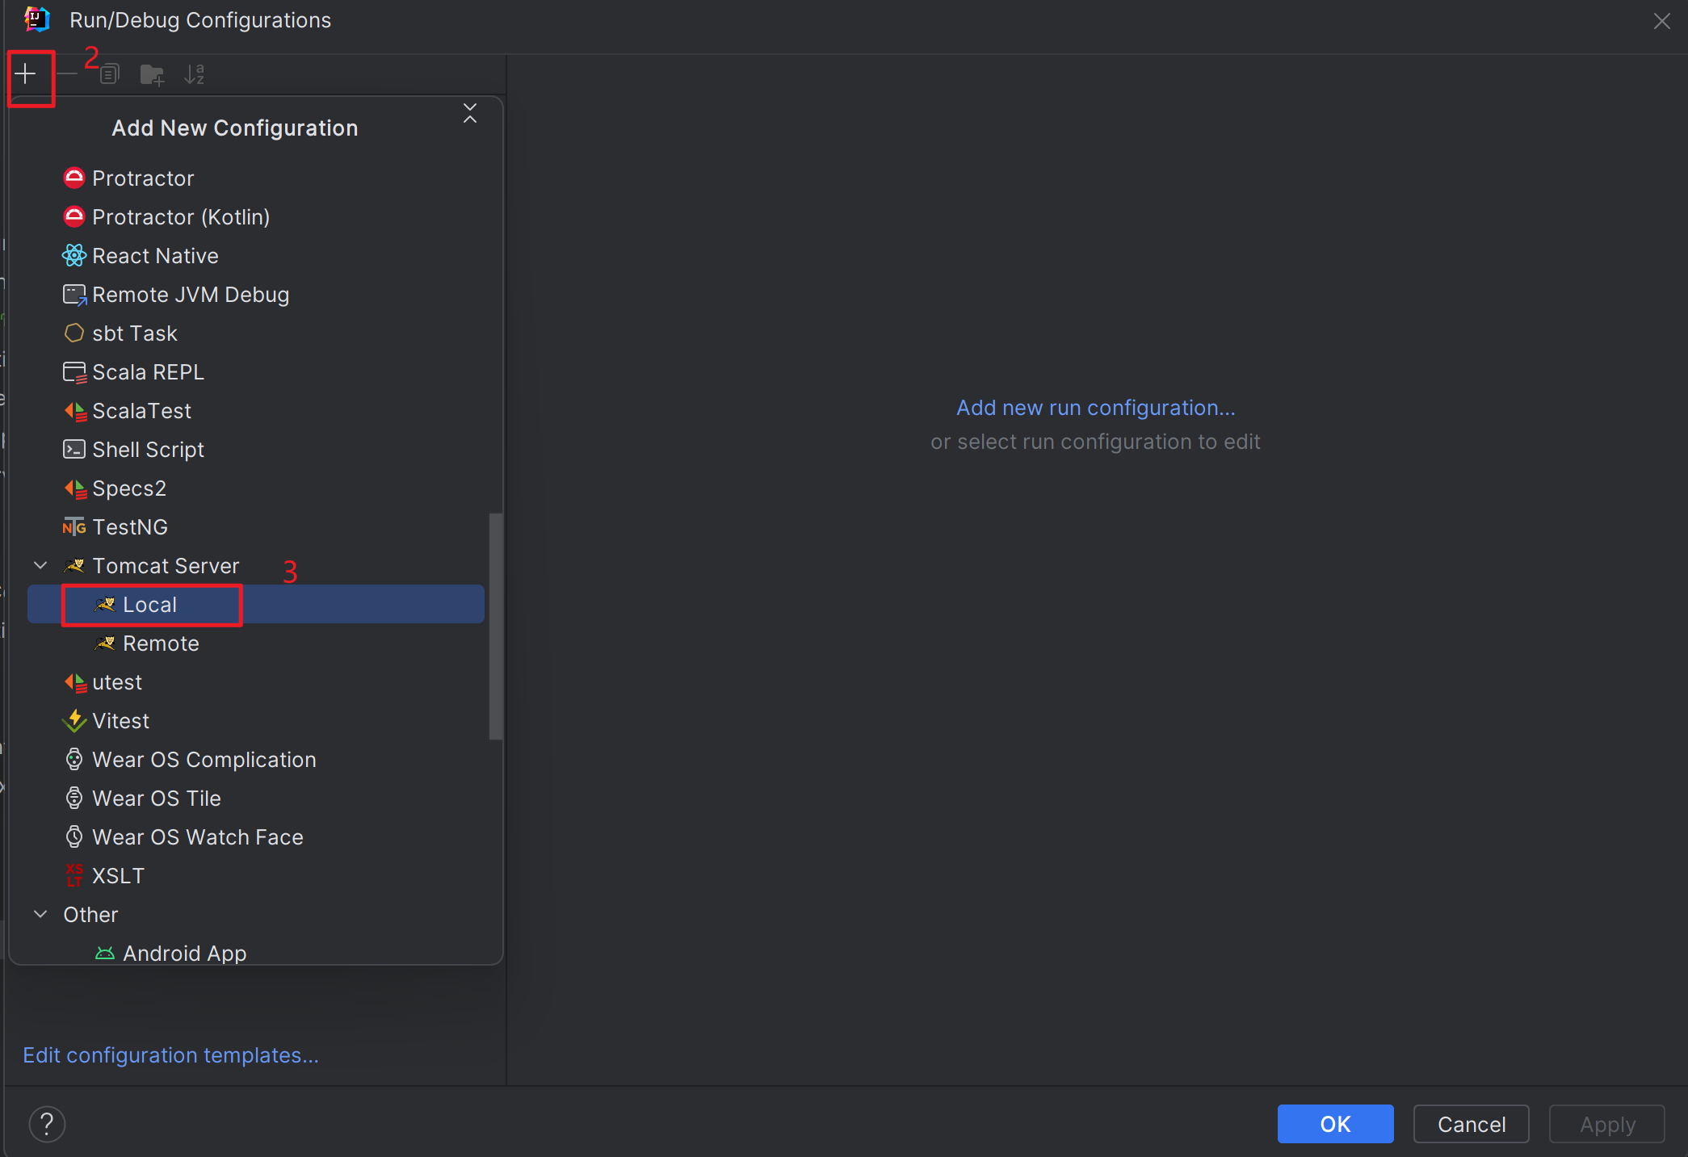Select Local under Tomcat Server
The width and height of the screenshot is (1688, 1157).
pos(255,604)
